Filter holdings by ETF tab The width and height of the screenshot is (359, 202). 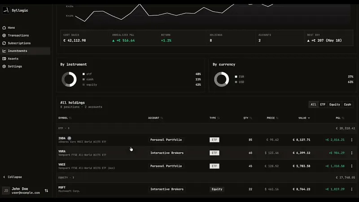pos(323,105)
